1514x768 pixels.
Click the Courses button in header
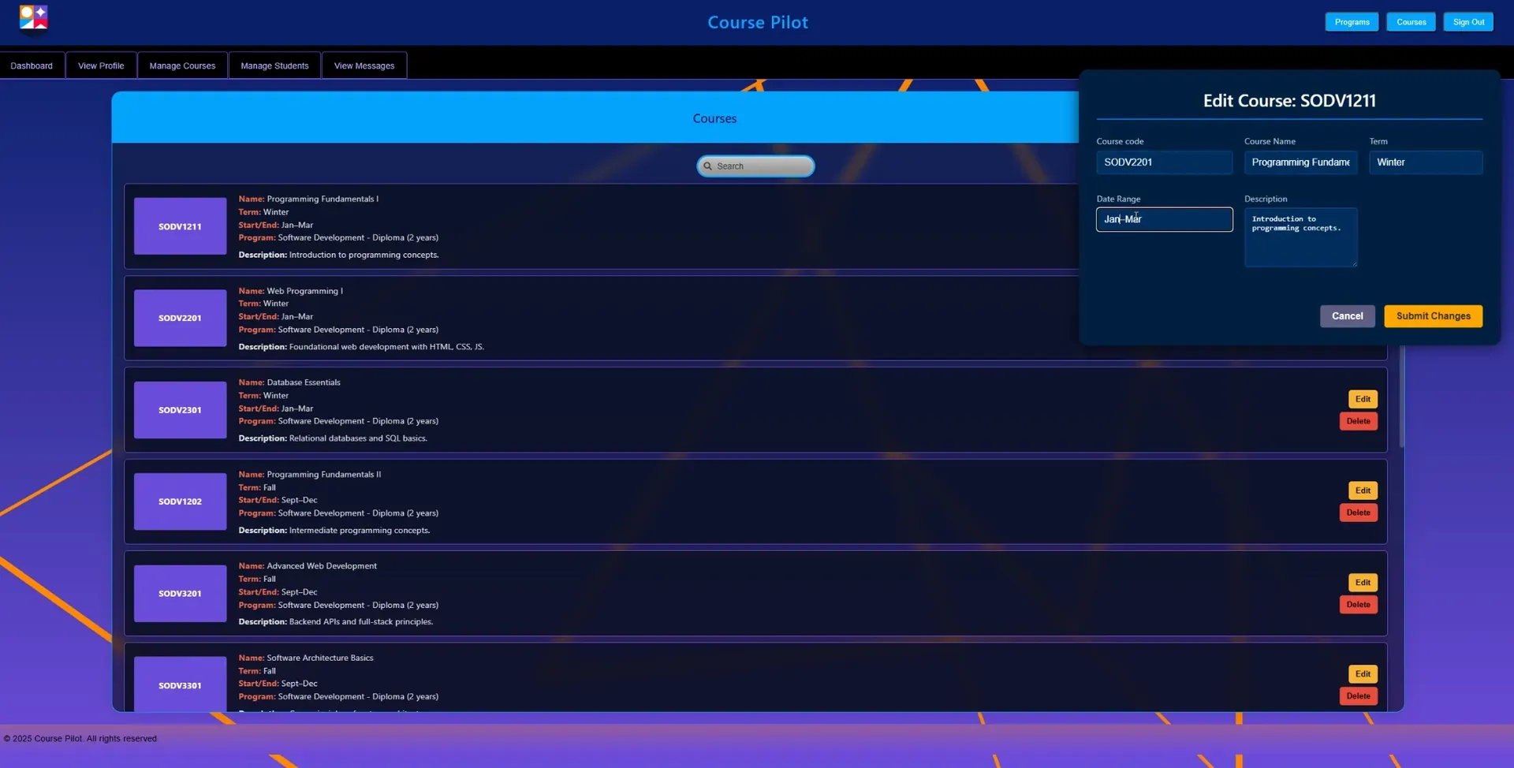1411,22
